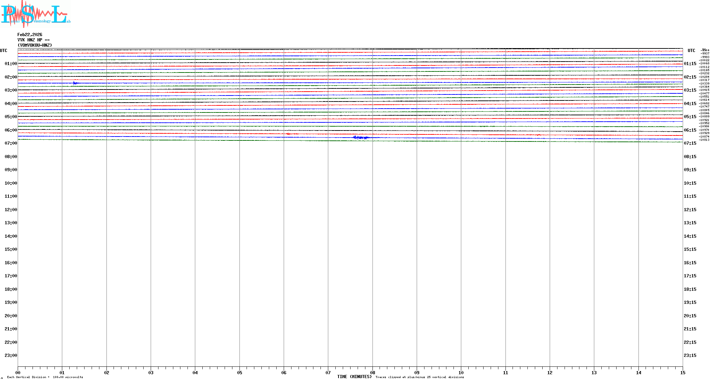Viewport: 711px width, 382px height.
Task: Click the TIME (MINUTES) axis title
Action: click(x=354, y=377)
